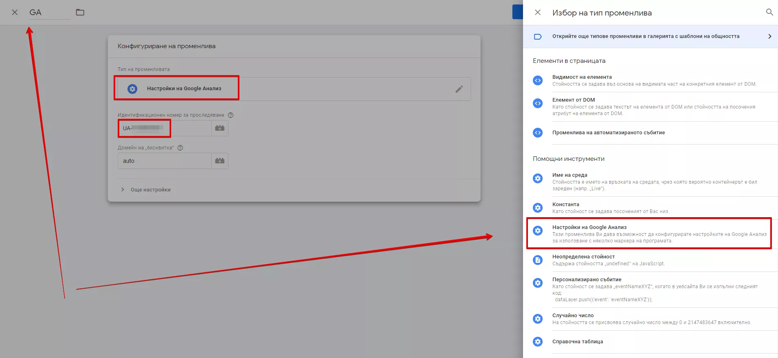Click the help icon for cookie domain
Viewport: 778px width, 358px height.
pyautogui.click(x=180, y=148)
